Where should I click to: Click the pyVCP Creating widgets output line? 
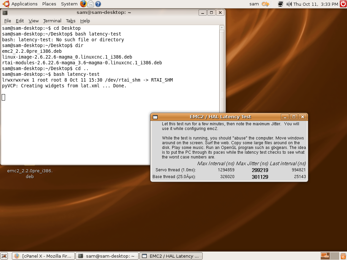pos(64,86)
